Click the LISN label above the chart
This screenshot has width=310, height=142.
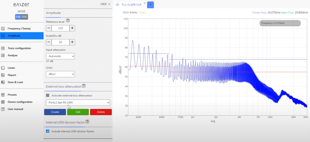point(142,13)
